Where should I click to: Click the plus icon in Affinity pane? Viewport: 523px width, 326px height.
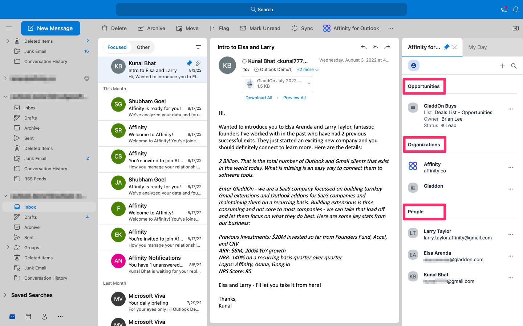pyautogui.click(x=502, y=66)
